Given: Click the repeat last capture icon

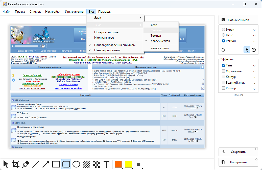Looking at the screenshot, I should pyautogui.click(x=223, y=50).
